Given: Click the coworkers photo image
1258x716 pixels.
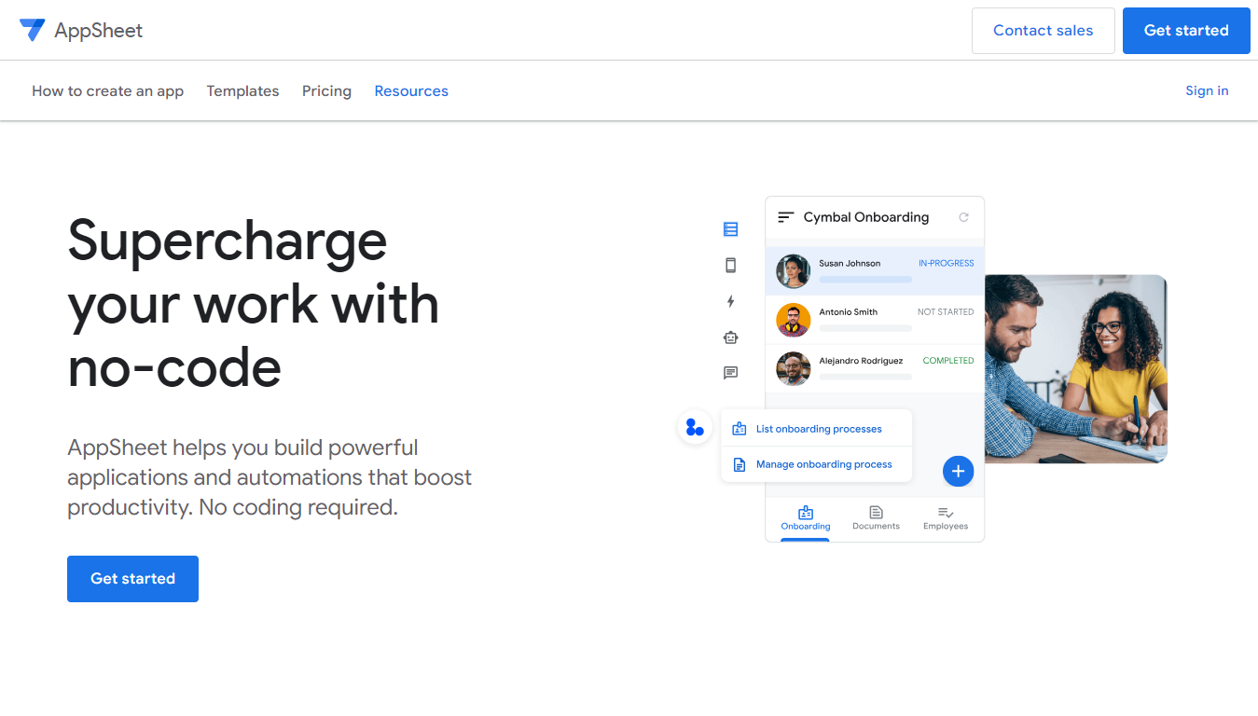Looking at the screenshot, I should [x=1076, y=369].
